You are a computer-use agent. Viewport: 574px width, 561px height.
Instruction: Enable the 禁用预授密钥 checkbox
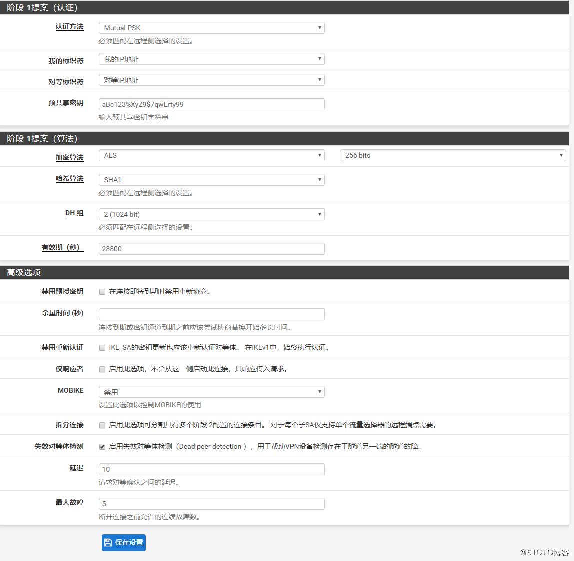102,292
